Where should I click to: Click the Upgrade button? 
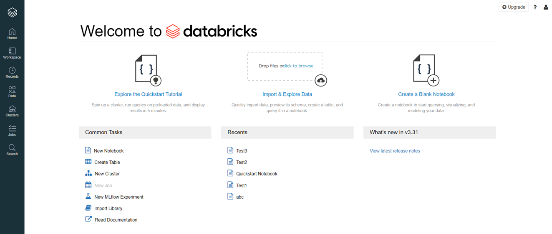pos(514,7)
